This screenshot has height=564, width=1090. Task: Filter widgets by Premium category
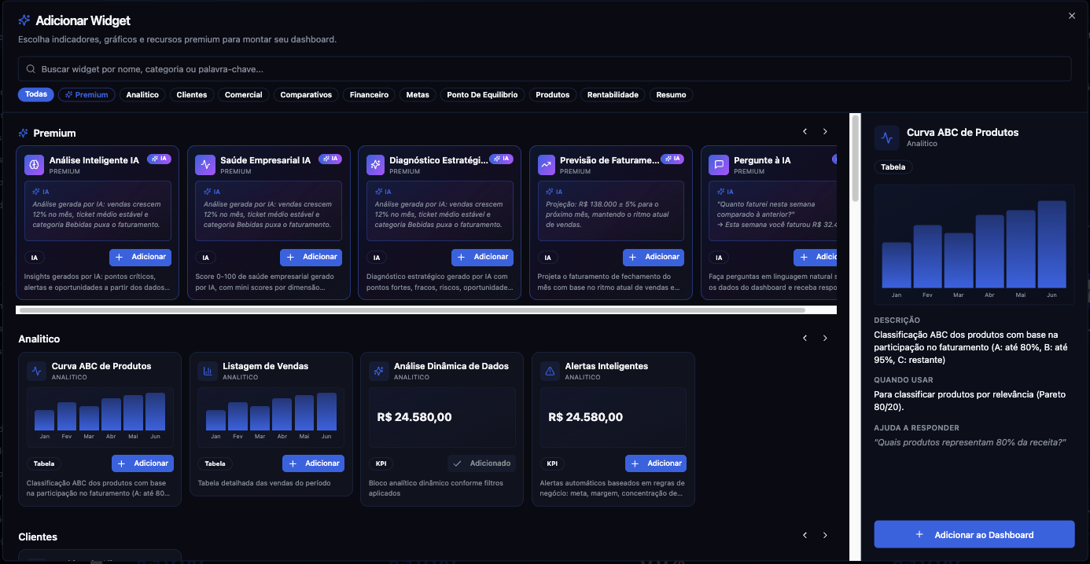click(x=87, y=95)
